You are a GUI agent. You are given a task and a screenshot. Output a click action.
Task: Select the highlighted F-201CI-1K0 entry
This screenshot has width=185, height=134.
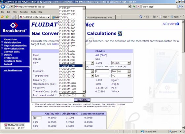(71, 66)
